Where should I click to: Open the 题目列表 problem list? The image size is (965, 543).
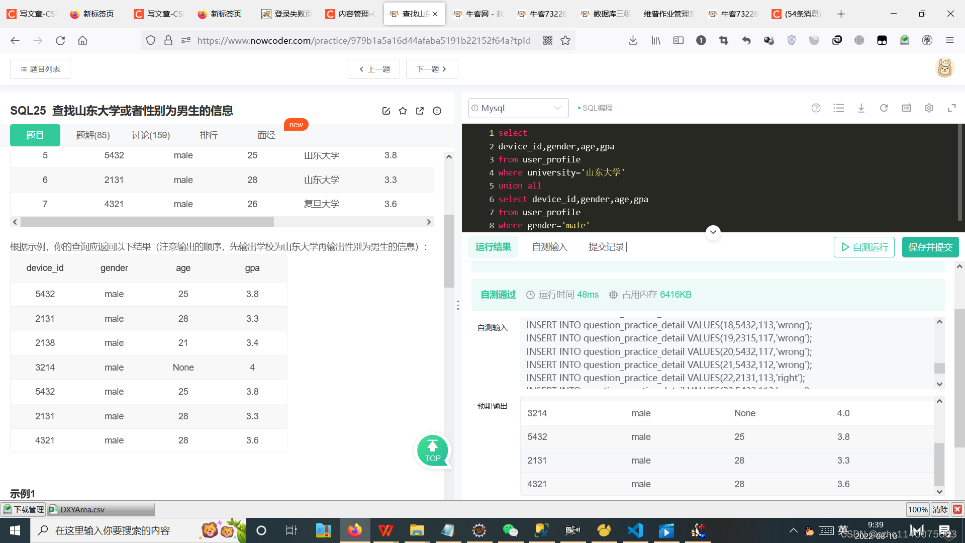click(40, 69)
